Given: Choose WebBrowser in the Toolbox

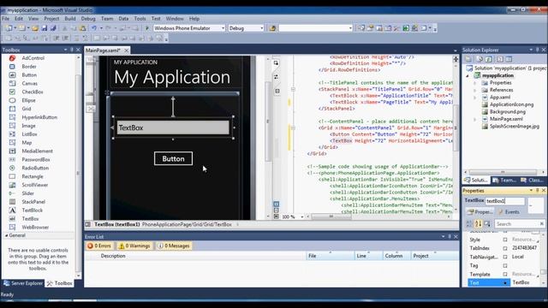Looking at the screenshot, I should (35, 227).
